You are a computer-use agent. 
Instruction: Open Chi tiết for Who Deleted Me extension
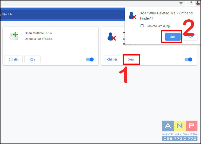coord(112,59)
